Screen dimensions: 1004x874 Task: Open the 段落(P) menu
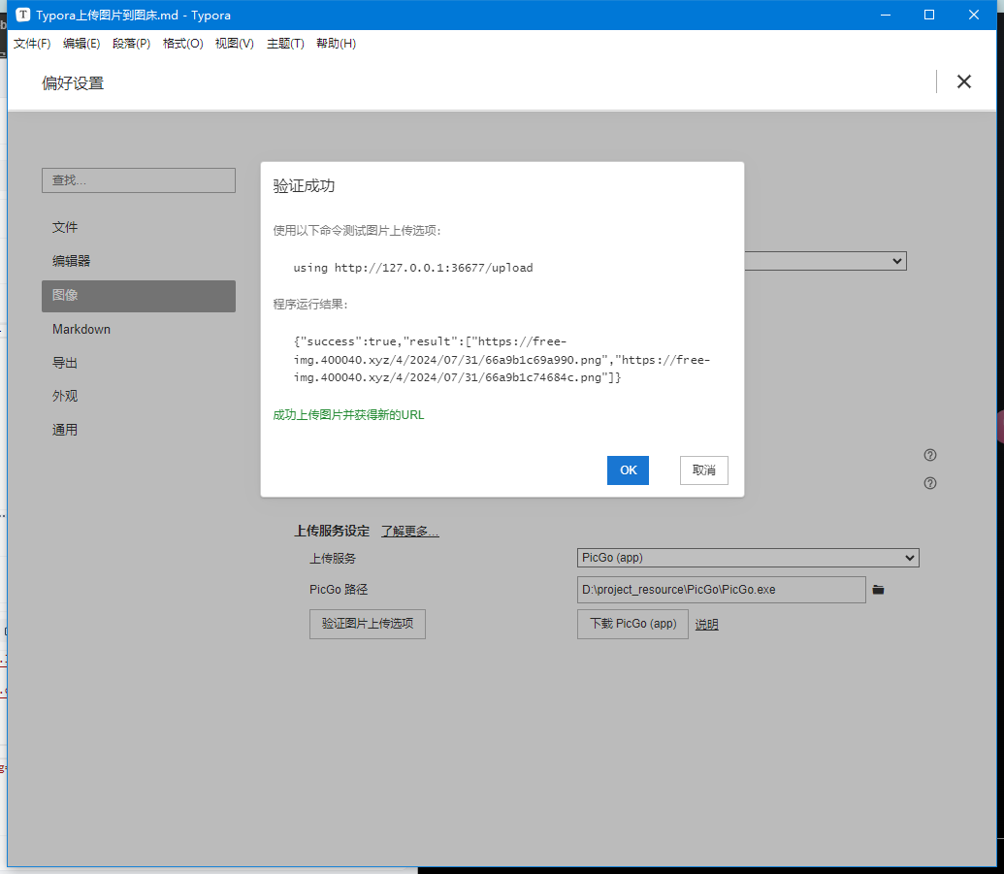pos(131,44)
